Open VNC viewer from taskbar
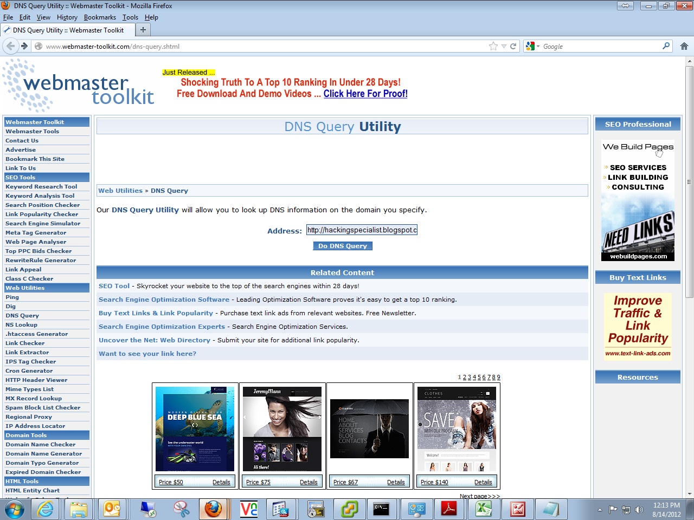 coord(249,509)
